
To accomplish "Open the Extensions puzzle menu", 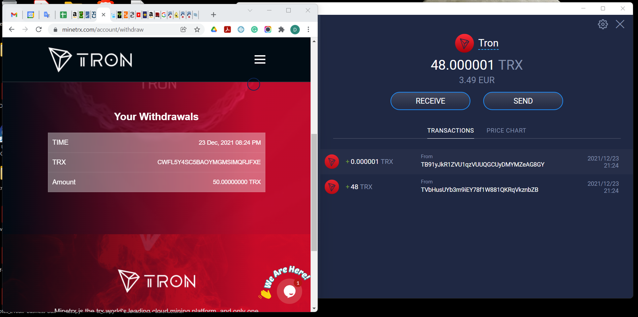I will pyautogui.click(x=282, y=30).
